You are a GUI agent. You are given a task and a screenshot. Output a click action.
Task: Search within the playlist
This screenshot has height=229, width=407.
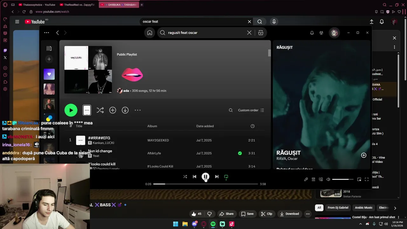click(231, 110)
